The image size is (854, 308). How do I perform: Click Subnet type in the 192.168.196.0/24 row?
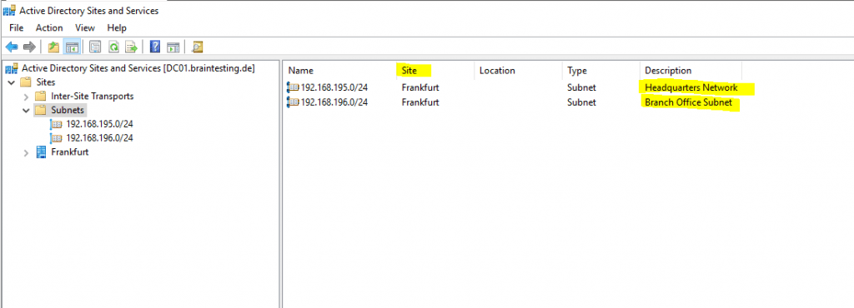[581, 102]
